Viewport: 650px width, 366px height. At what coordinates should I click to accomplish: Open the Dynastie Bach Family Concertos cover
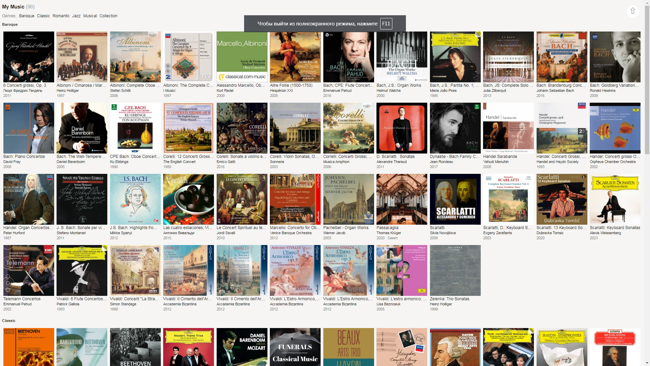[455, 128]
